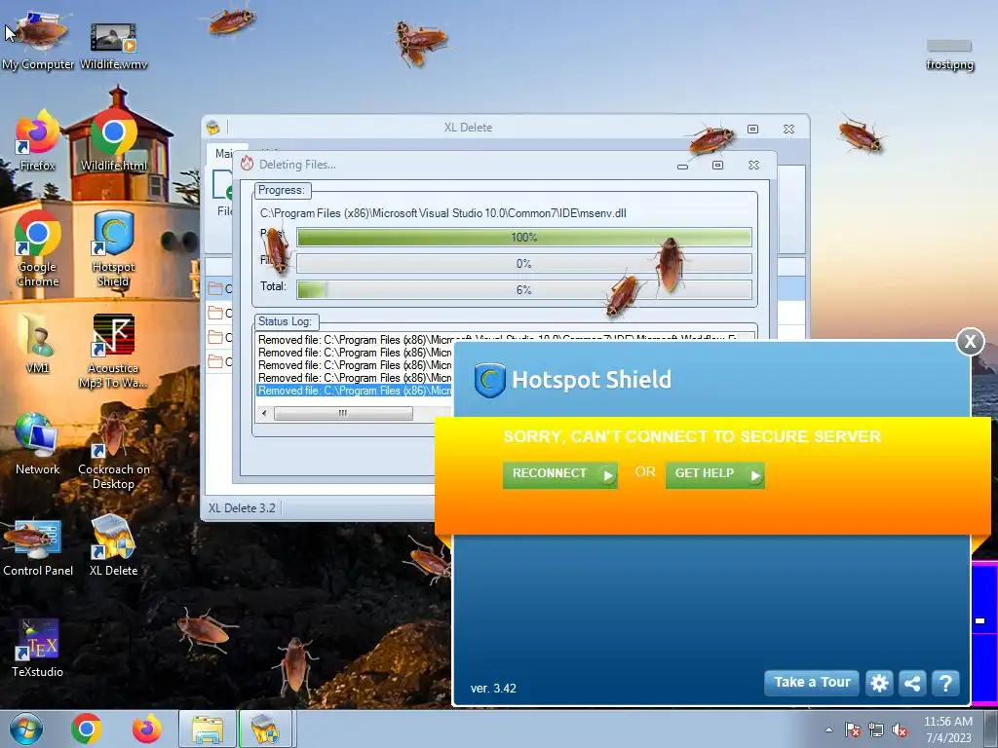Open Wildlife.html desktop file
Screen dimensions: 998x748
(x=113, y=141)
